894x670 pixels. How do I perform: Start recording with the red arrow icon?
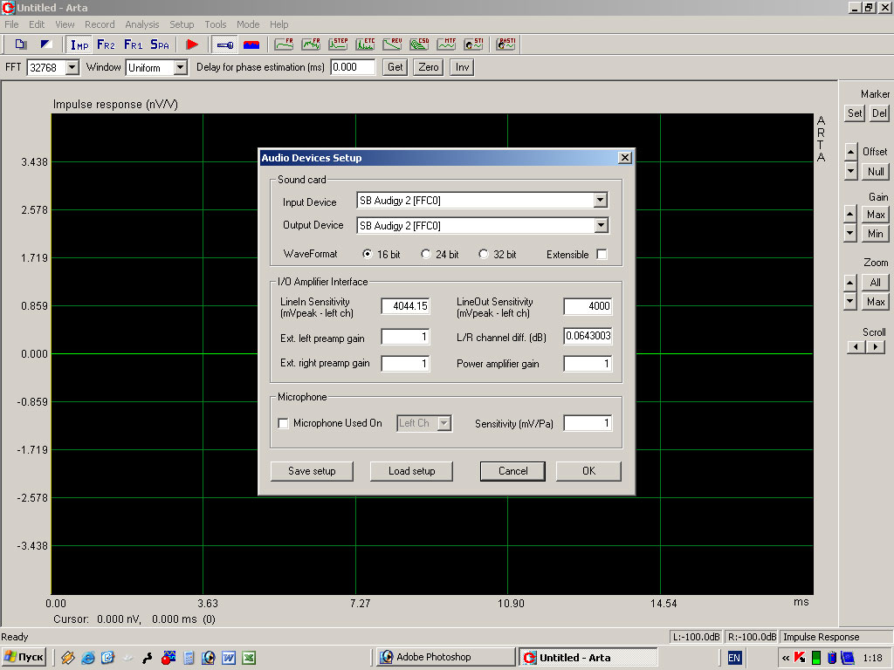(x=192, y=44)
